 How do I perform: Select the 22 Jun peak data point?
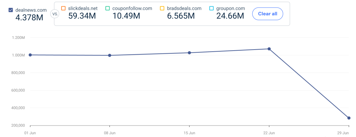pyautogui.click(x=269, y=49)
